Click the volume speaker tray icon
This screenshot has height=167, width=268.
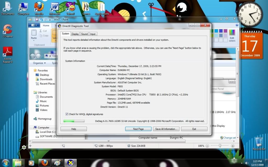click(x=247, y=163)
